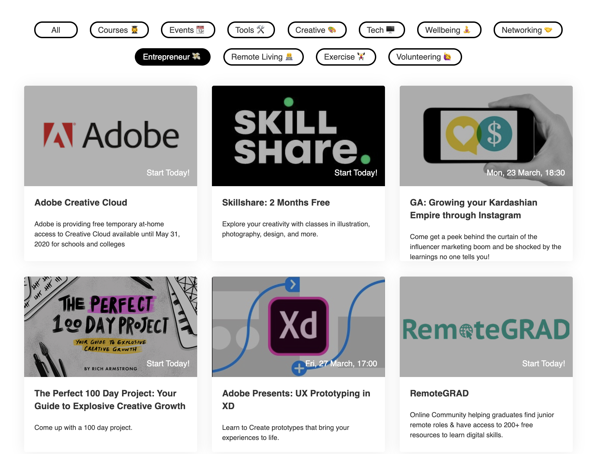
Task: Click the Adobe free at-home access description
Action: pyautogui.click(x=107, y=234)
